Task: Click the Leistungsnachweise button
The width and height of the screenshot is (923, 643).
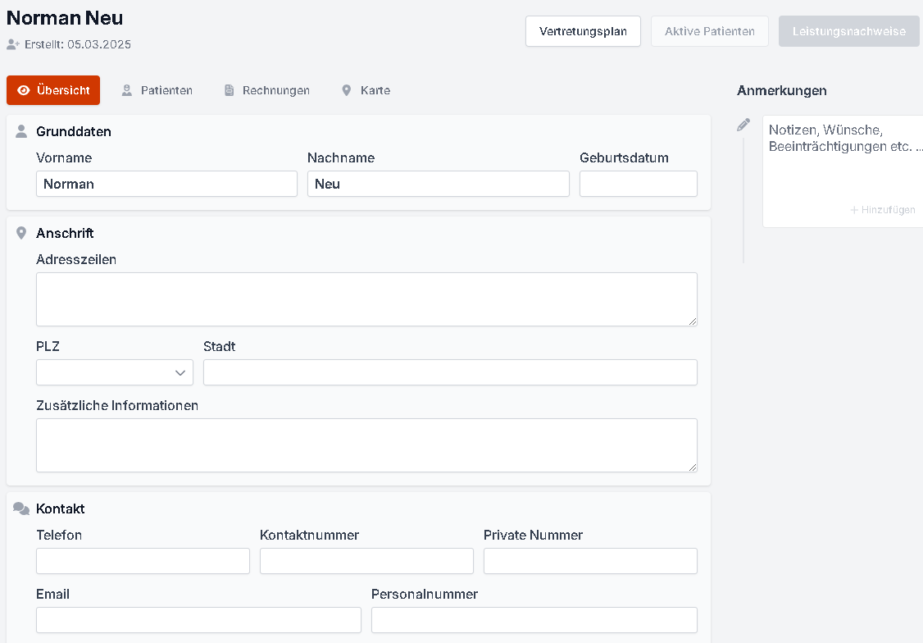Action: (849, 31)
